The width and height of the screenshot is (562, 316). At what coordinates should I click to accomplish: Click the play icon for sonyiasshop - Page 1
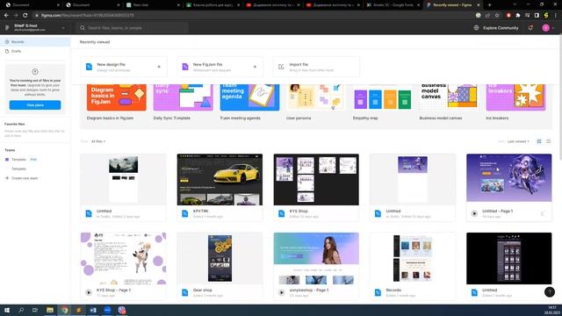[281, 292]
